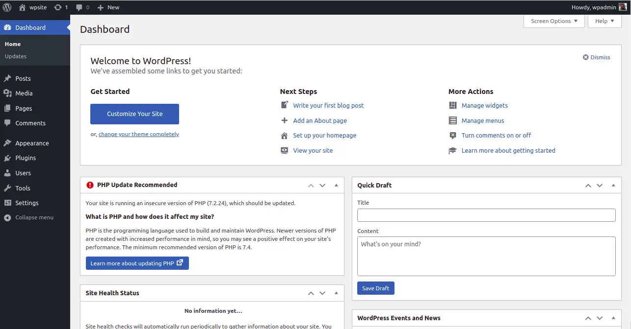Click the comments-off icon beside Turn comments on or off

click(453, 136)
